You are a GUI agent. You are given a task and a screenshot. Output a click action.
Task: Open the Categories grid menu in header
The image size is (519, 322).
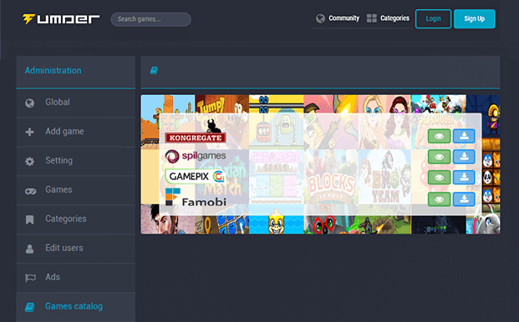[x=388, y=18]
